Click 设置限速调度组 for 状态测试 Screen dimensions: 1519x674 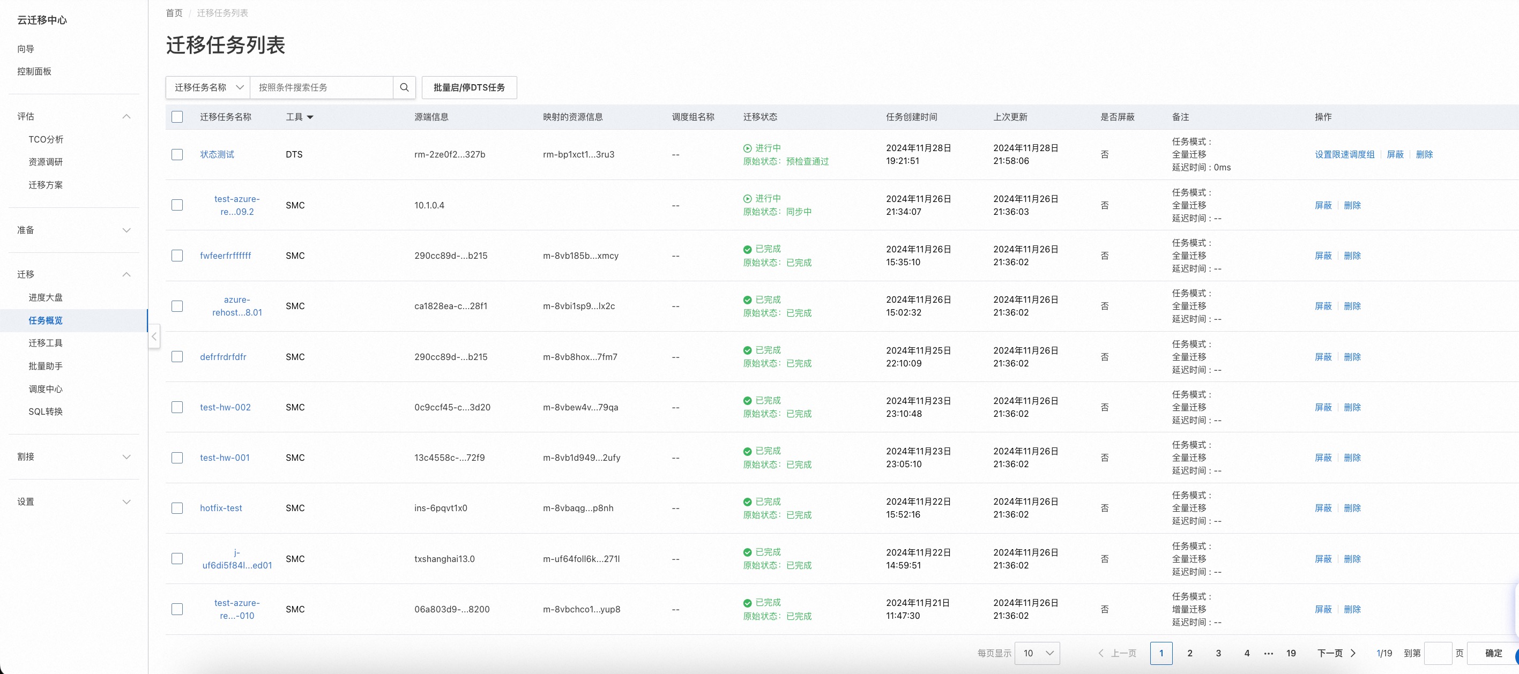point(1344,154)
